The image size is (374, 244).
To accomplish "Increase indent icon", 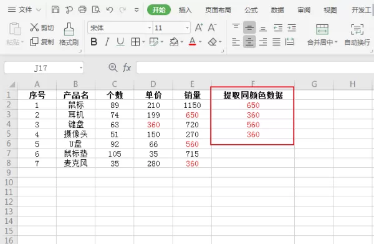I will pyautogui.click(x=292, y=27).
